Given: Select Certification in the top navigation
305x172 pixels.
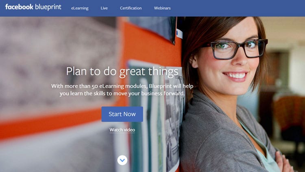Looking at the screenshot, I should coord(131,8).
